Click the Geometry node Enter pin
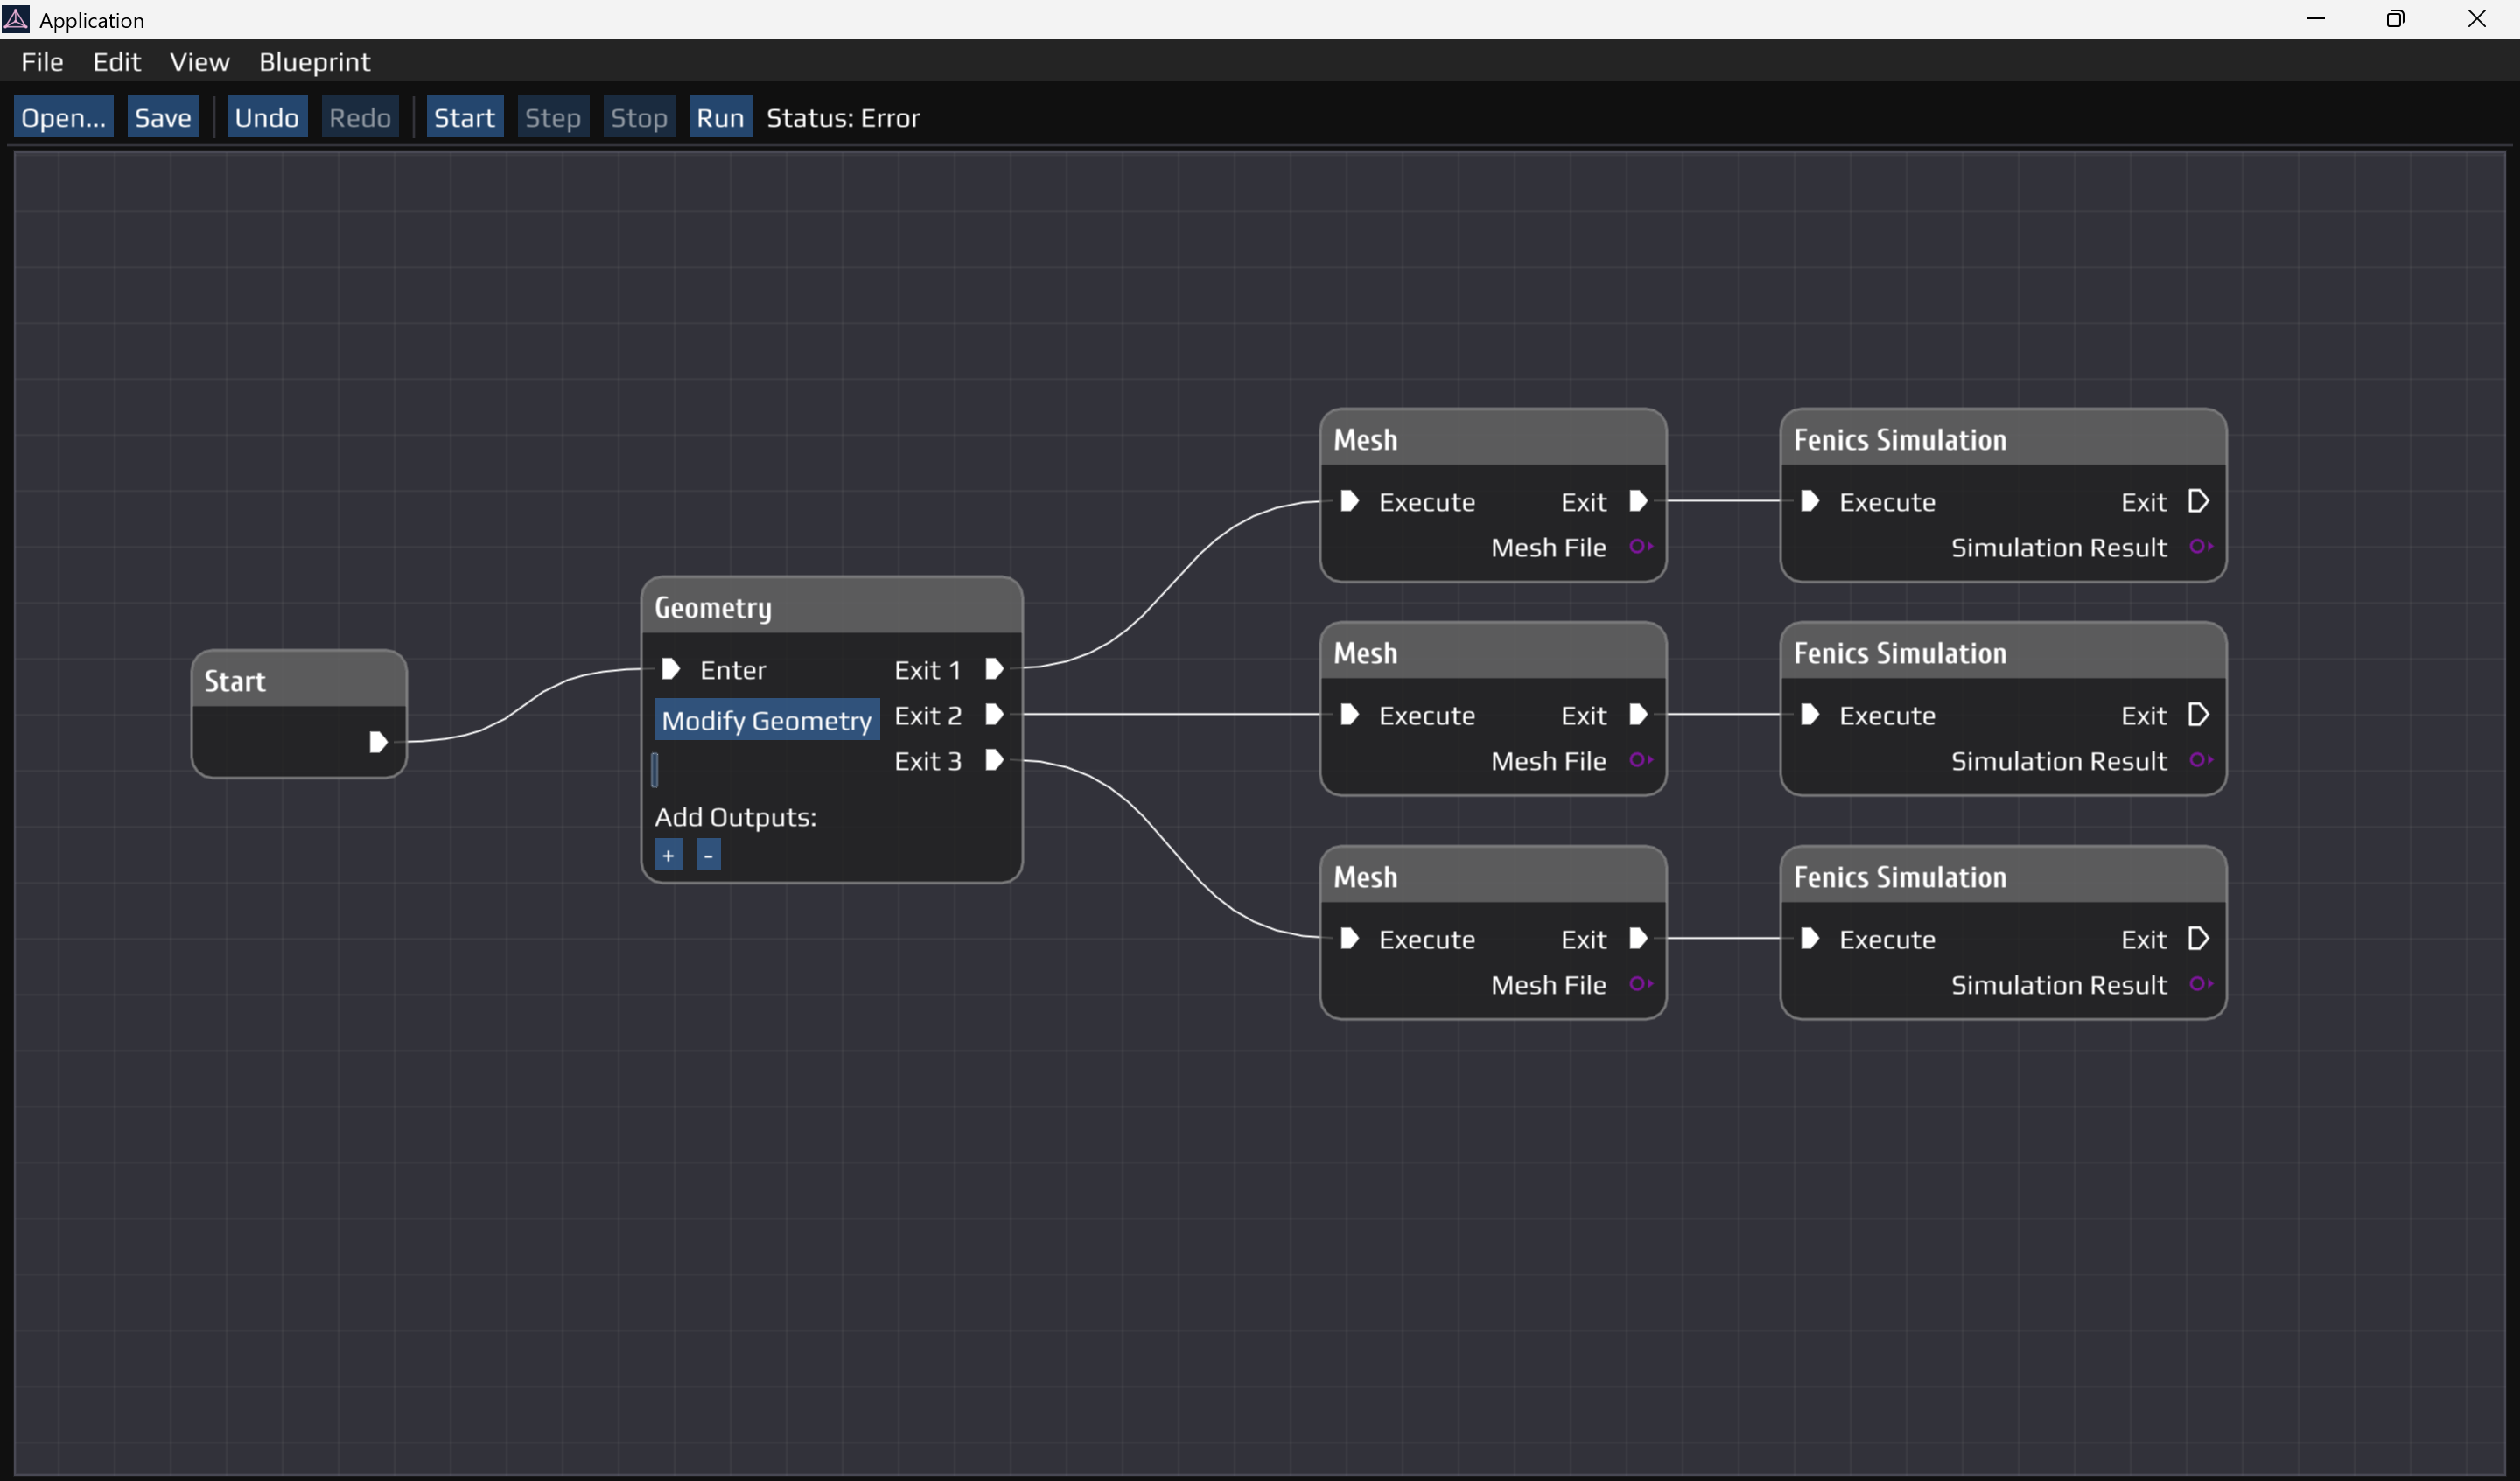The width and height of the screenshot is (2520, 1481). point(671,669)
